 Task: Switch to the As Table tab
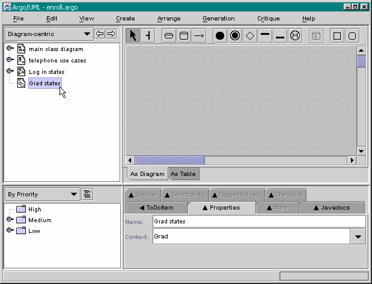click(x=183, y=174)
